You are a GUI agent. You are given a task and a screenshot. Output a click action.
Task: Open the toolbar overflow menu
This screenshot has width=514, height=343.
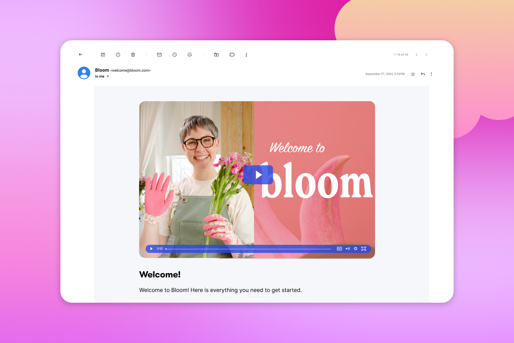(246, 54)
